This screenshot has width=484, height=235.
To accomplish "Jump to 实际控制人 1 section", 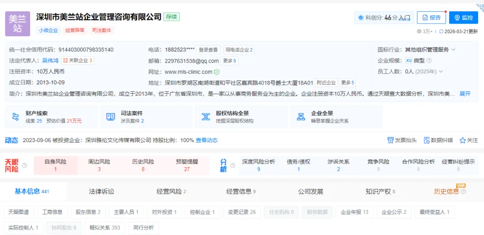I will point(23,227).
